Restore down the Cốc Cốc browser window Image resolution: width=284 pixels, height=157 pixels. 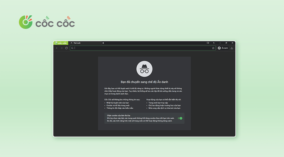coord(226,43)
